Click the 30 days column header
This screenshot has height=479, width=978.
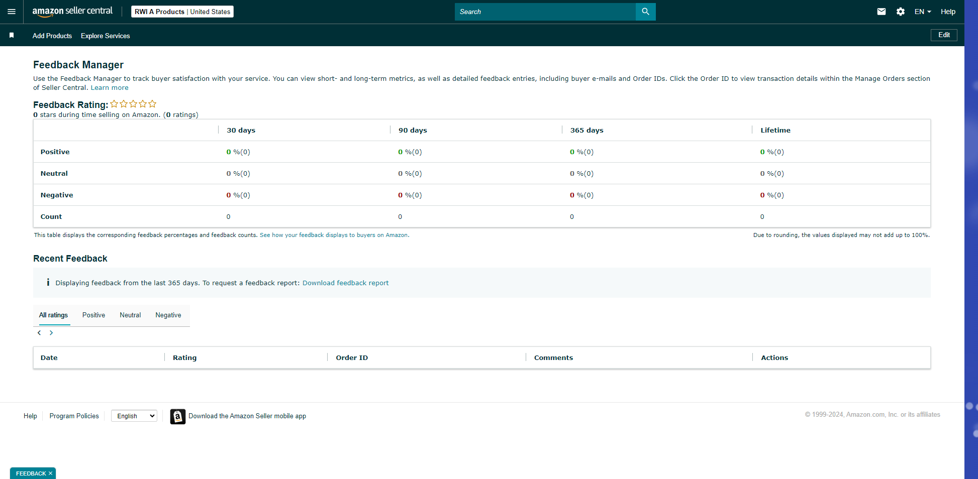tap(241, 130)
